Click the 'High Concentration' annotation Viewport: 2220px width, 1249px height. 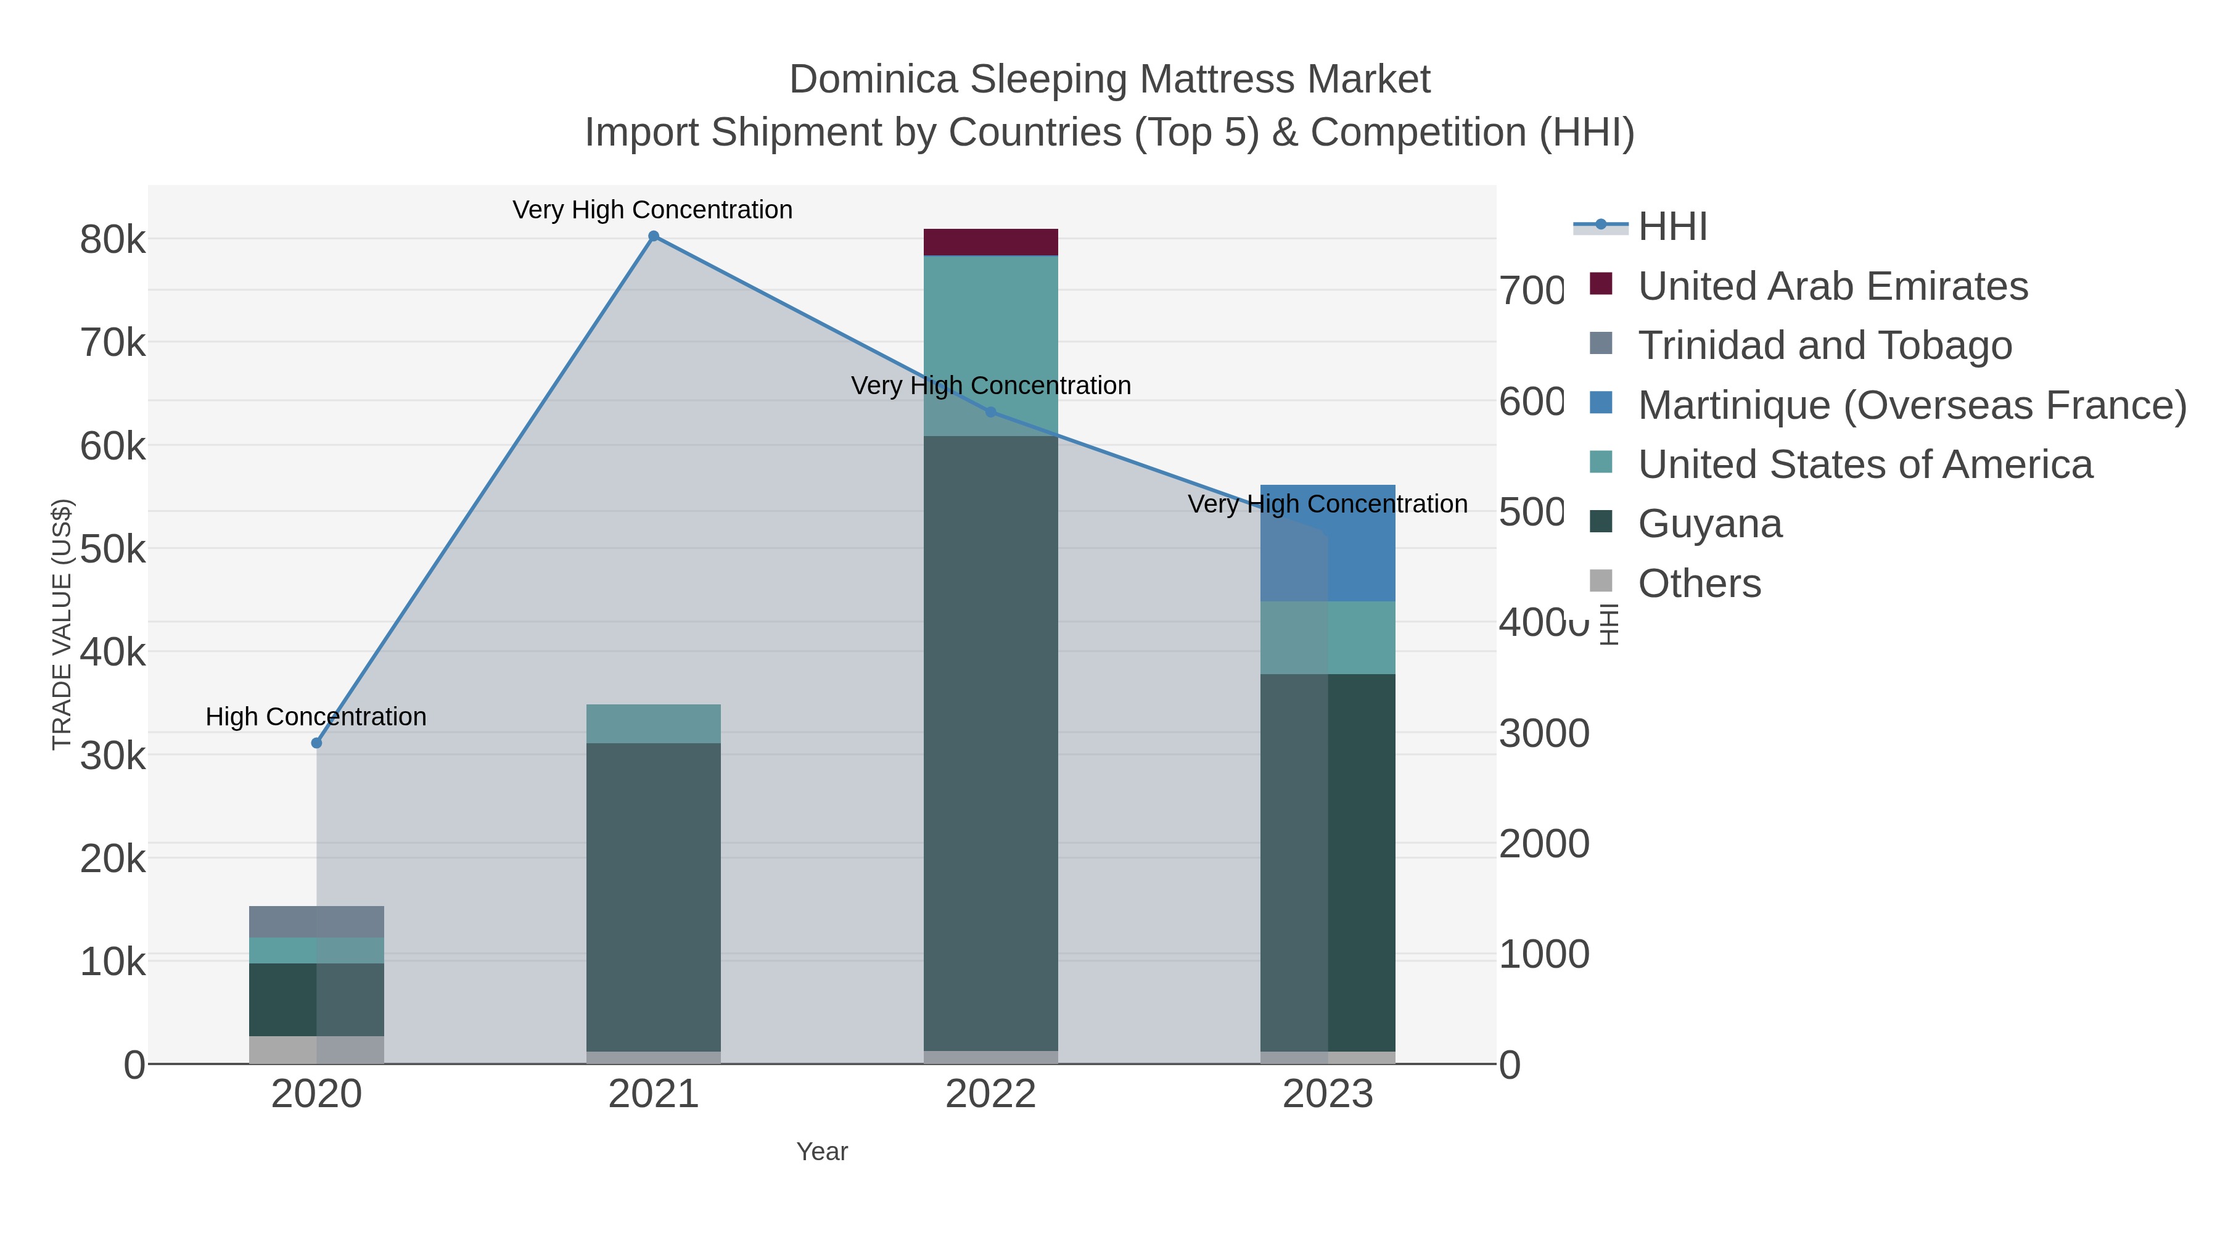(x=316, y=717)
